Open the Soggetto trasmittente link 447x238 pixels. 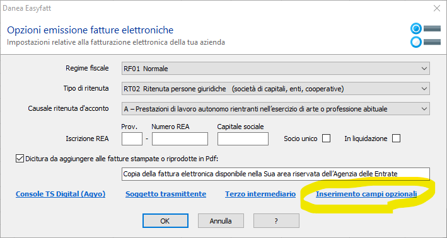pyautogui.click(x=166, y=194)
